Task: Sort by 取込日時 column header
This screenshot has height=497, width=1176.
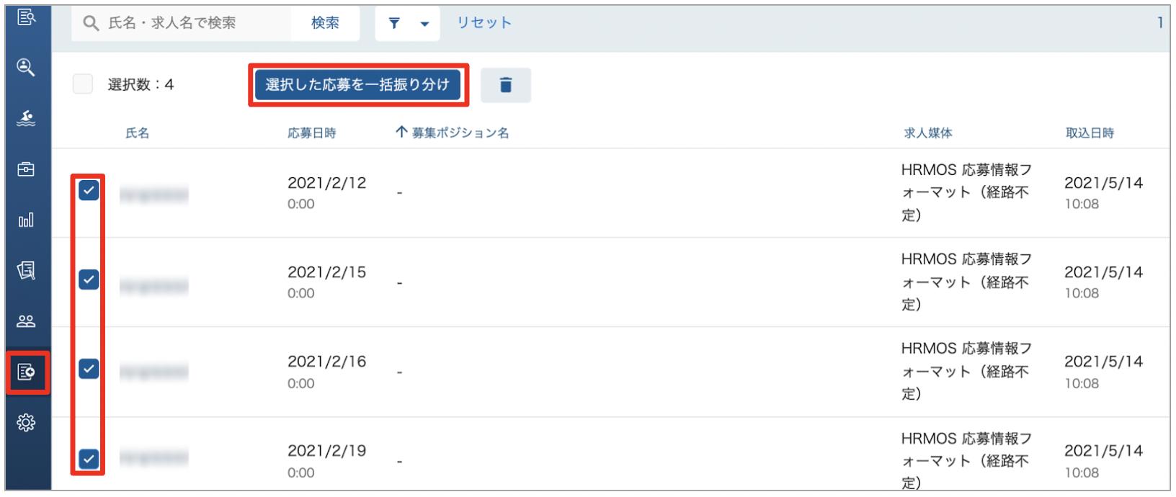Action: pos(1090,133)
